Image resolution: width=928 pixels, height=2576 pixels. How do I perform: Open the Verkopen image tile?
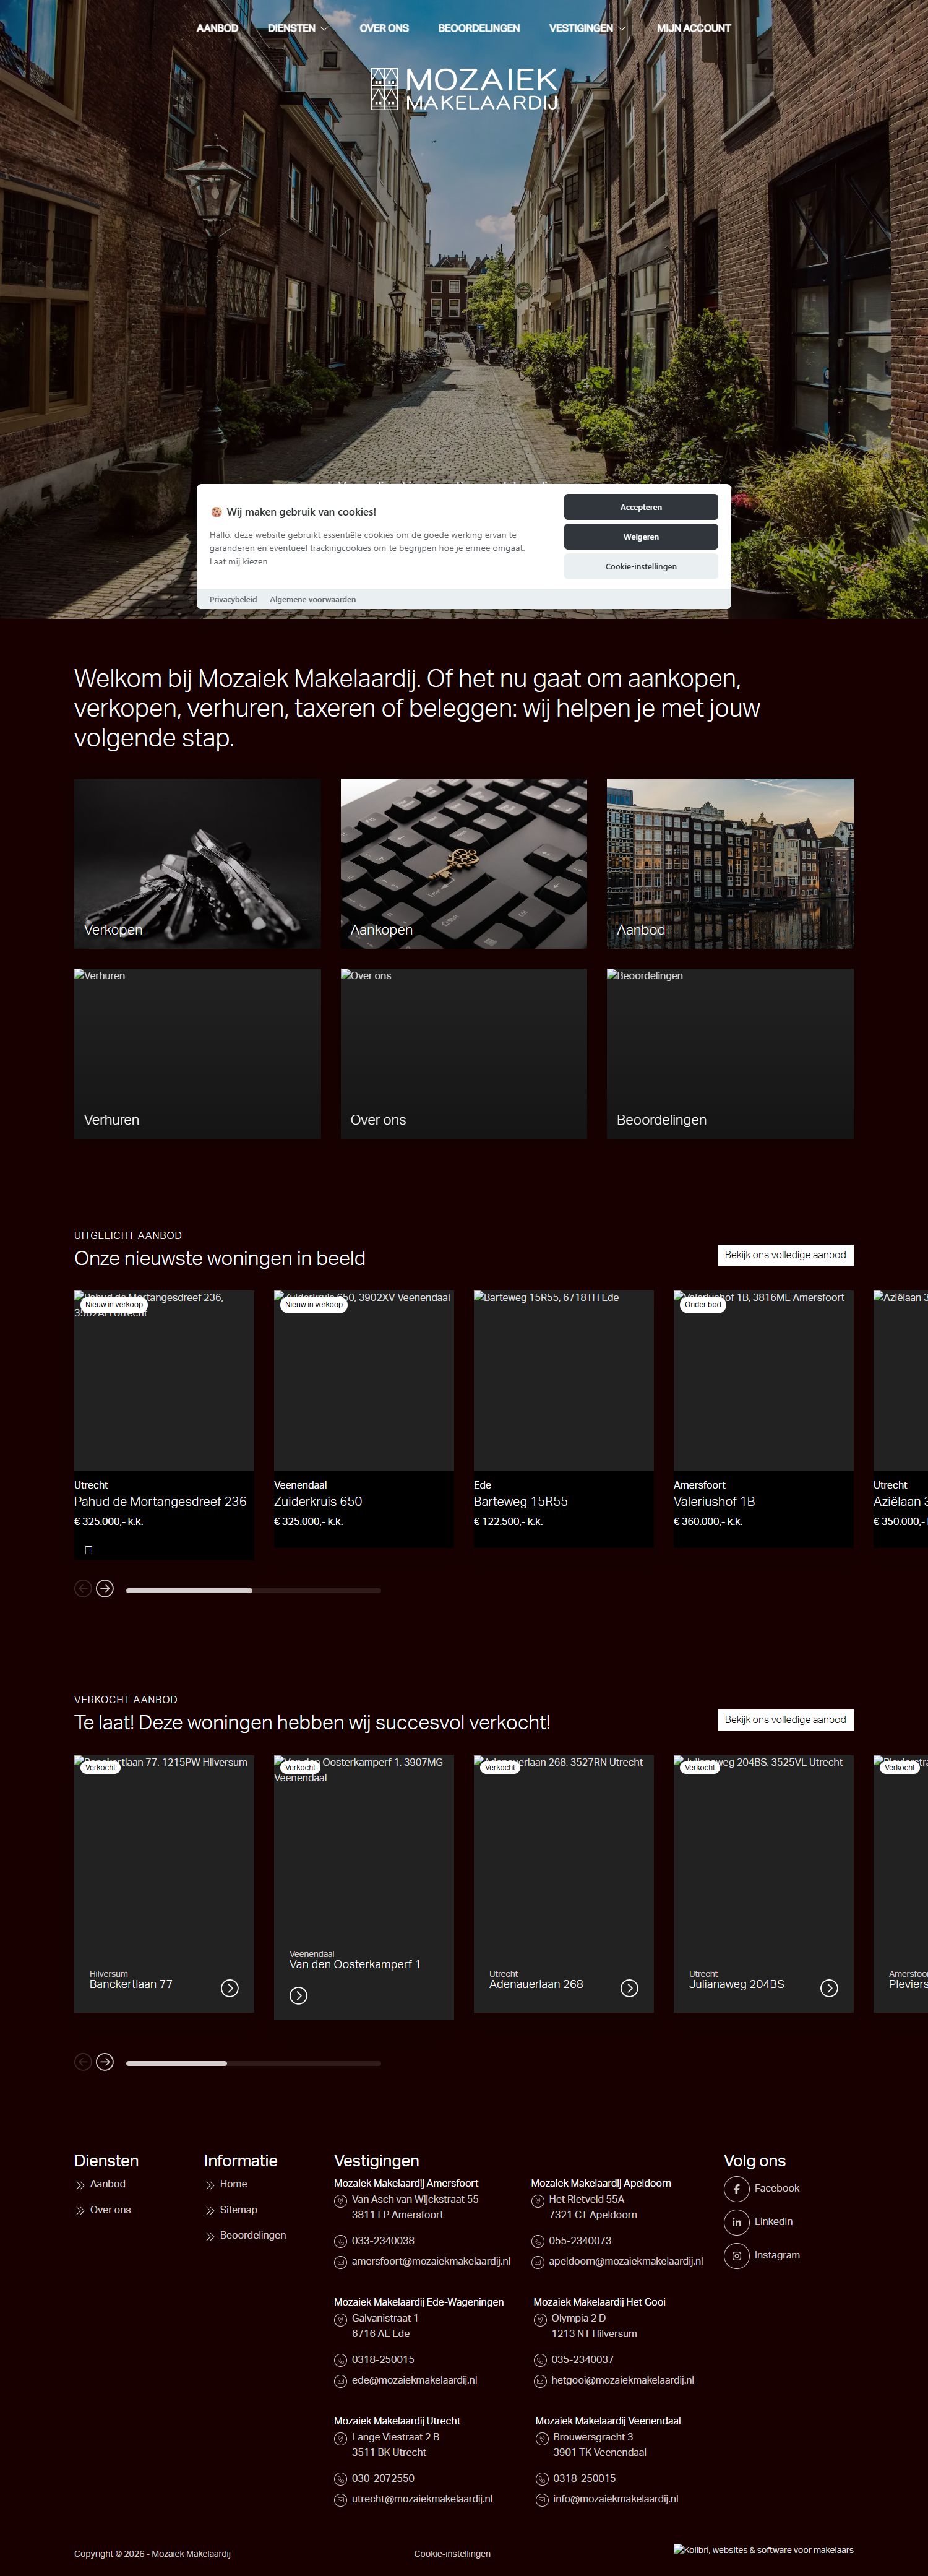point(197,863)
